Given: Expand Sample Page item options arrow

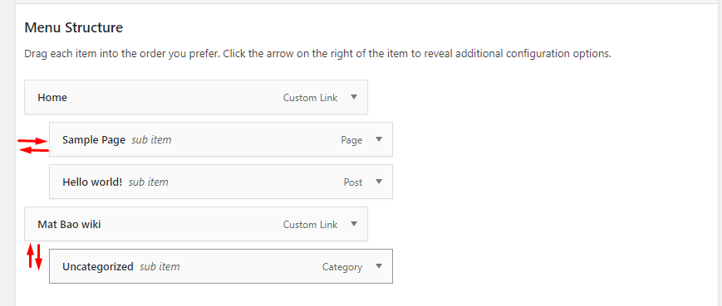Looking at the screenshot, I should point(379,139).
